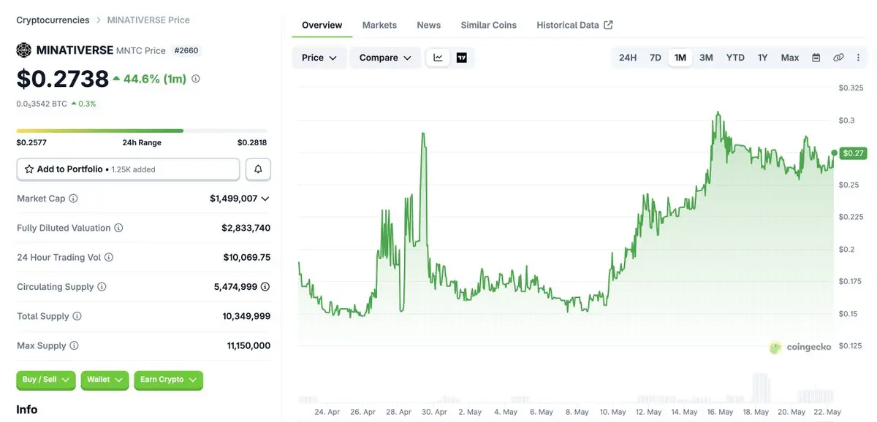This screenshot has width=877, height=422.
Task: Select the 24H time range
Action: click(x=628, y=58)
